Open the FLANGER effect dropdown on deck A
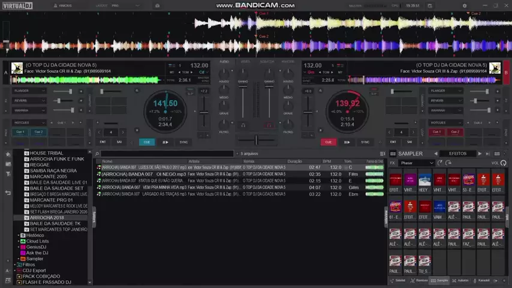The image size is (512, 288). pos(30,91)
